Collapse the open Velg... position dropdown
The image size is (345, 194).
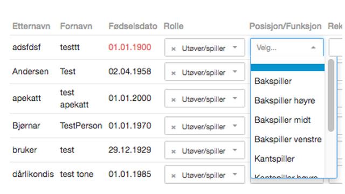313,47
